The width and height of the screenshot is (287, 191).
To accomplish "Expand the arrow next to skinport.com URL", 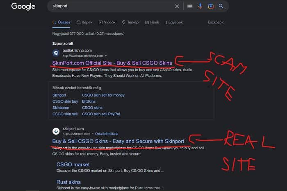I will tap(93, 134).
